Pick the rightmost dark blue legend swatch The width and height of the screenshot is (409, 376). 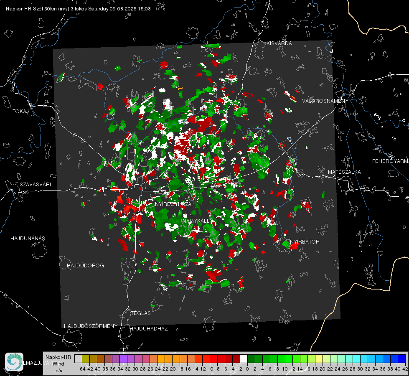coord(402,358)
